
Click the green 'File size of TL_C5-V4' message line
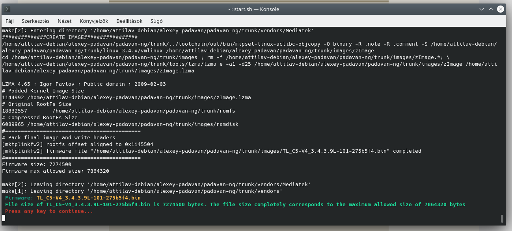[235, 204]
